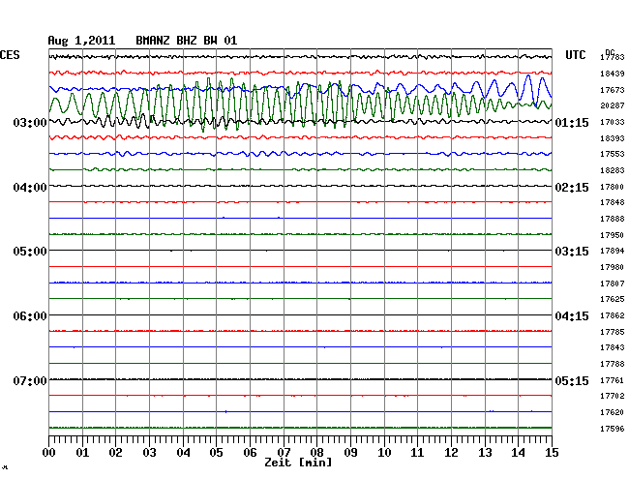Click the x-axis minute label "12"

pyautogui.click(x=451, y=453)
